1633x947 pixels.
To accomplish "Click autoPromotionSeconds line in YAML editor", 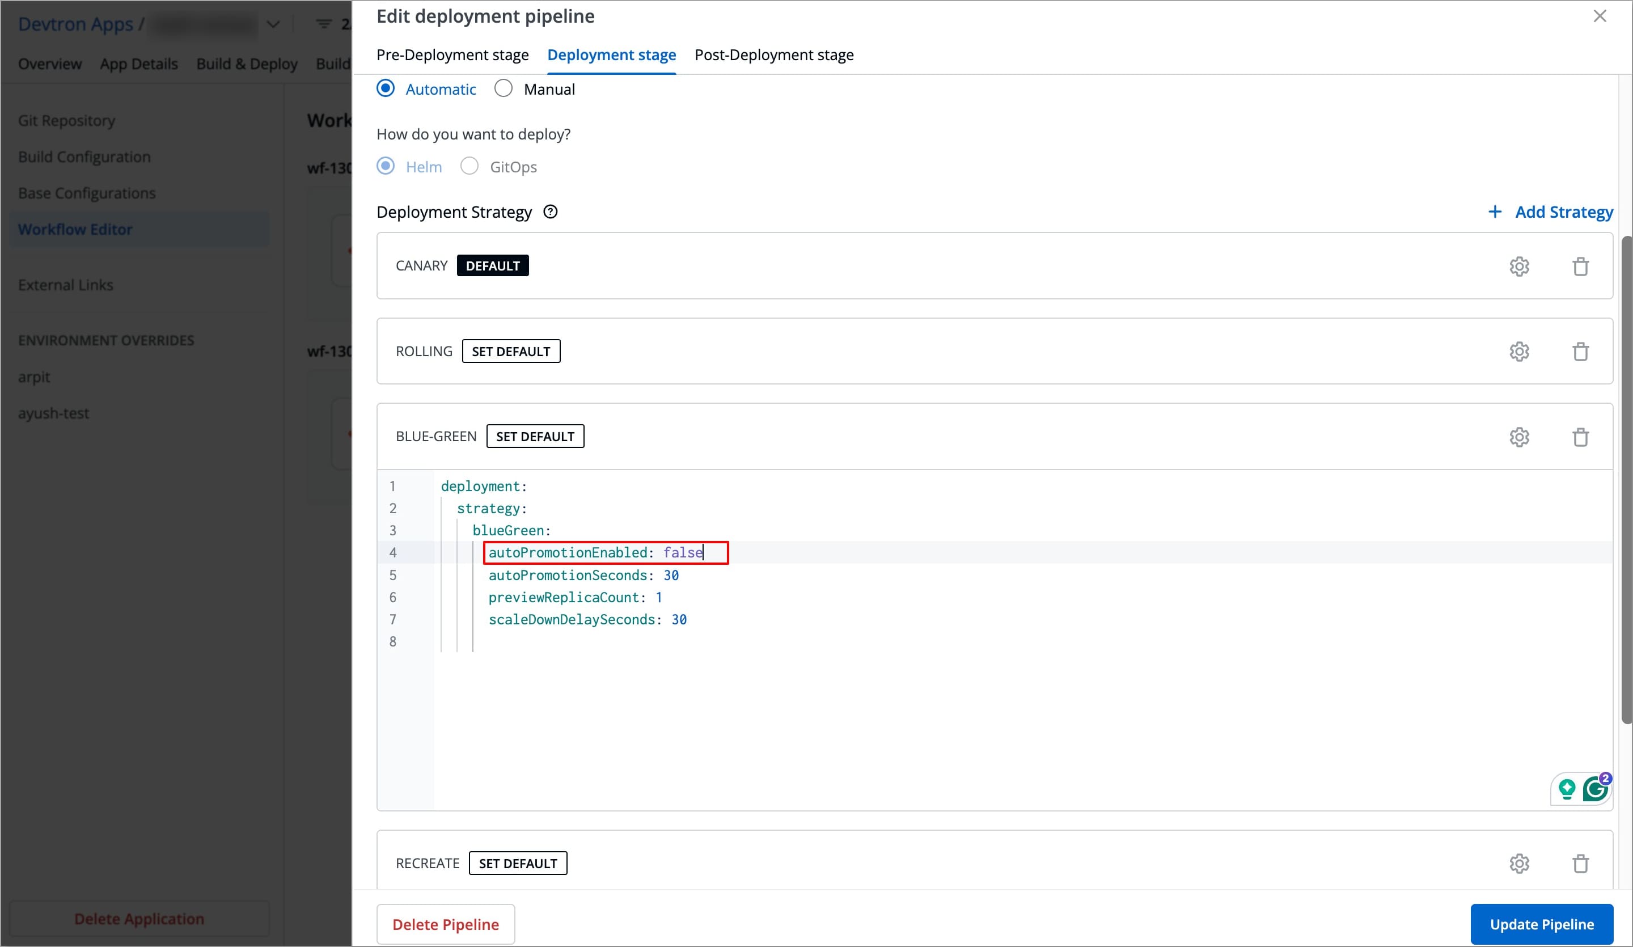I will click(x=583, y=575).
